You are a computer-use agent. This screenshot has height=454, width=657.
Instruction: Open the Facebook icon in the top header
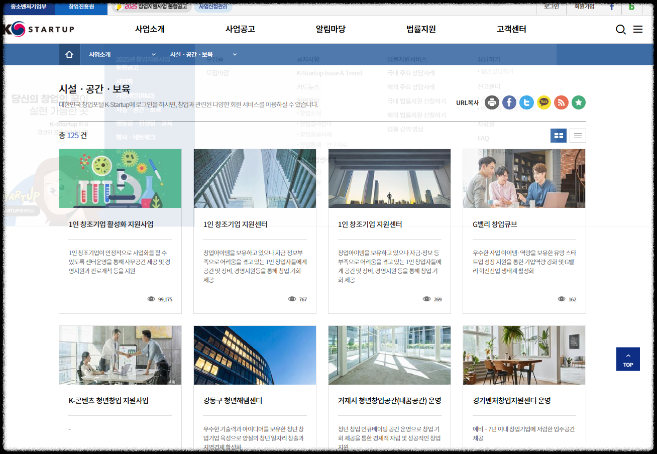pyautogui.click(x=612, y=8)
